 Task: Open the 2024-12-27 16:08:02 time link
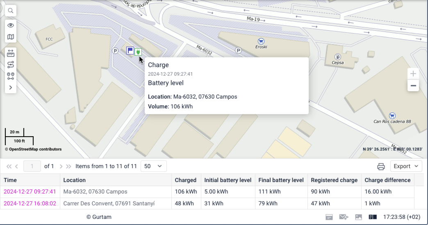coord(30,203)
